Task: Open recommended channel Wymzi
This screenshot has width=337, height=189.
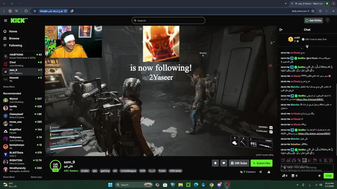Action: (22, 100)
